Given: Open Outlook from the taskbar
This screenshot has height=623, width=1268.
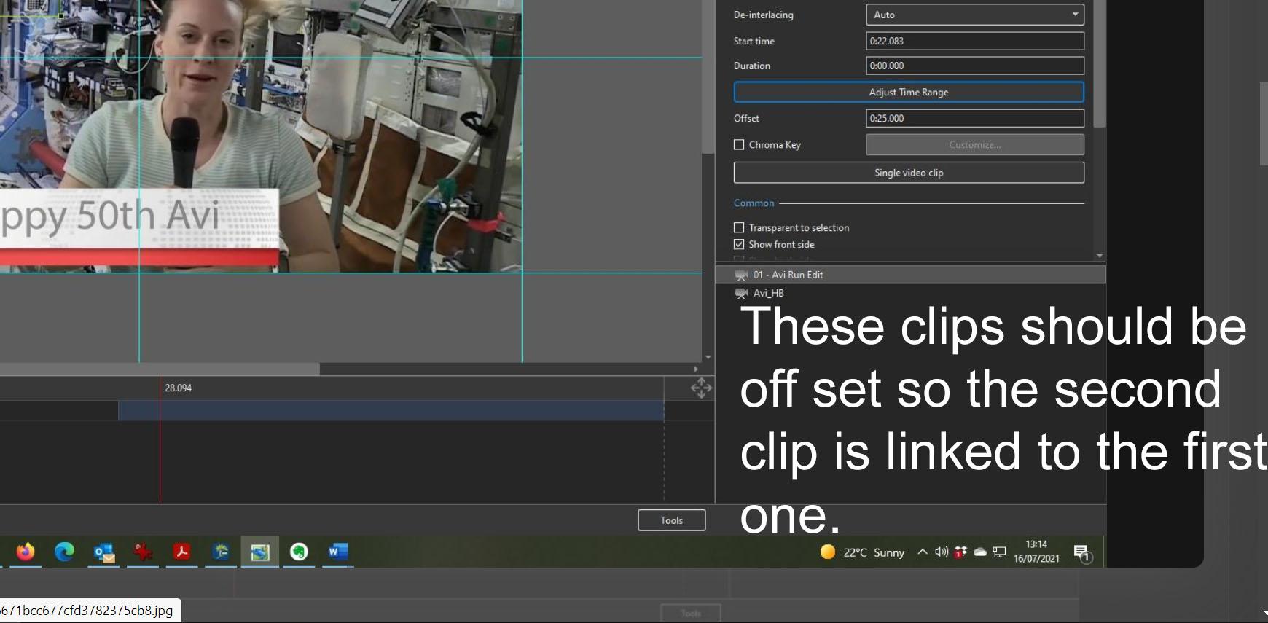Looking at the screenshot, I should click(x=104, y=552).
